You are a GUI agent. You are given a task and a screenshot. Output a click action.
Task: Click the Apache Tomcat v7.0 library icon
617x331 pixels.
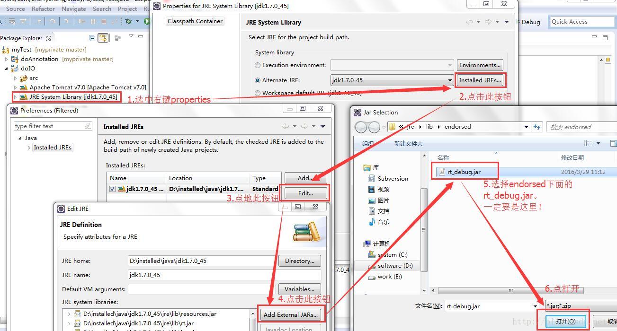point(24,87)
